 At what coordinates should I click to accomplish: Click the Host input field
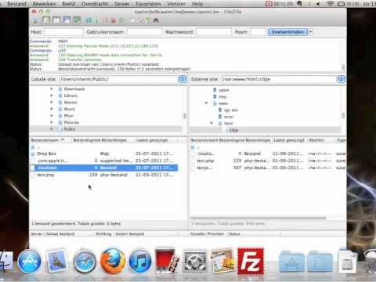[x=63, y=32]
